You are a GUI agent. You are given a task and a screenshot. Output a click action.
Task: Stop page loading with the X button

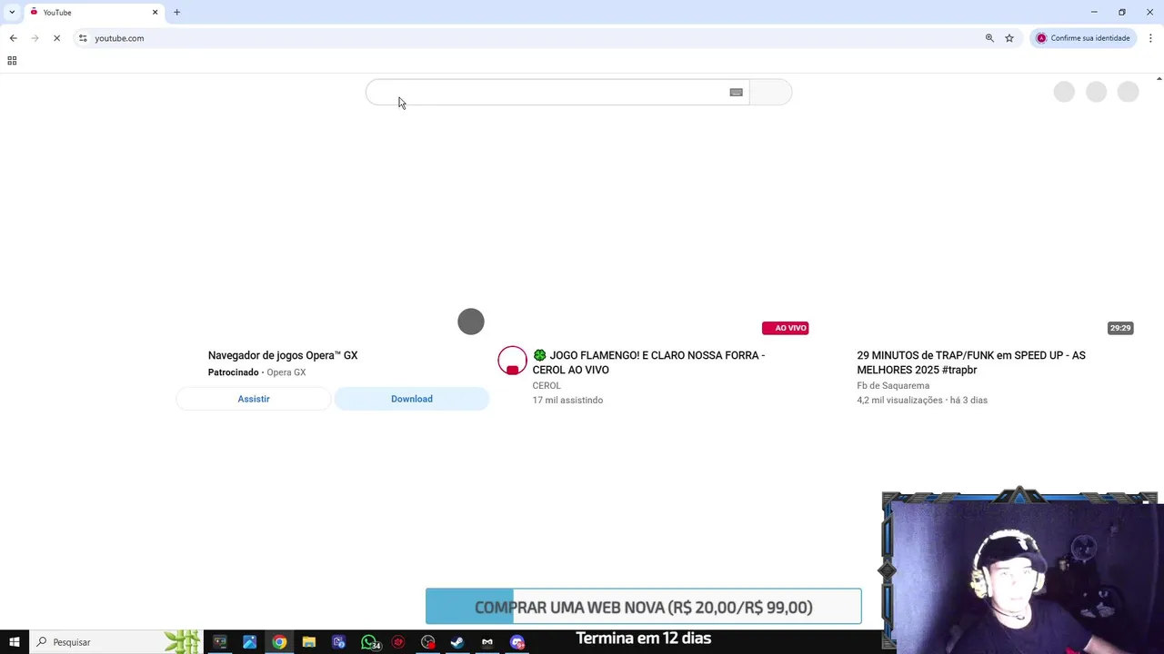[x=56, y=38]
